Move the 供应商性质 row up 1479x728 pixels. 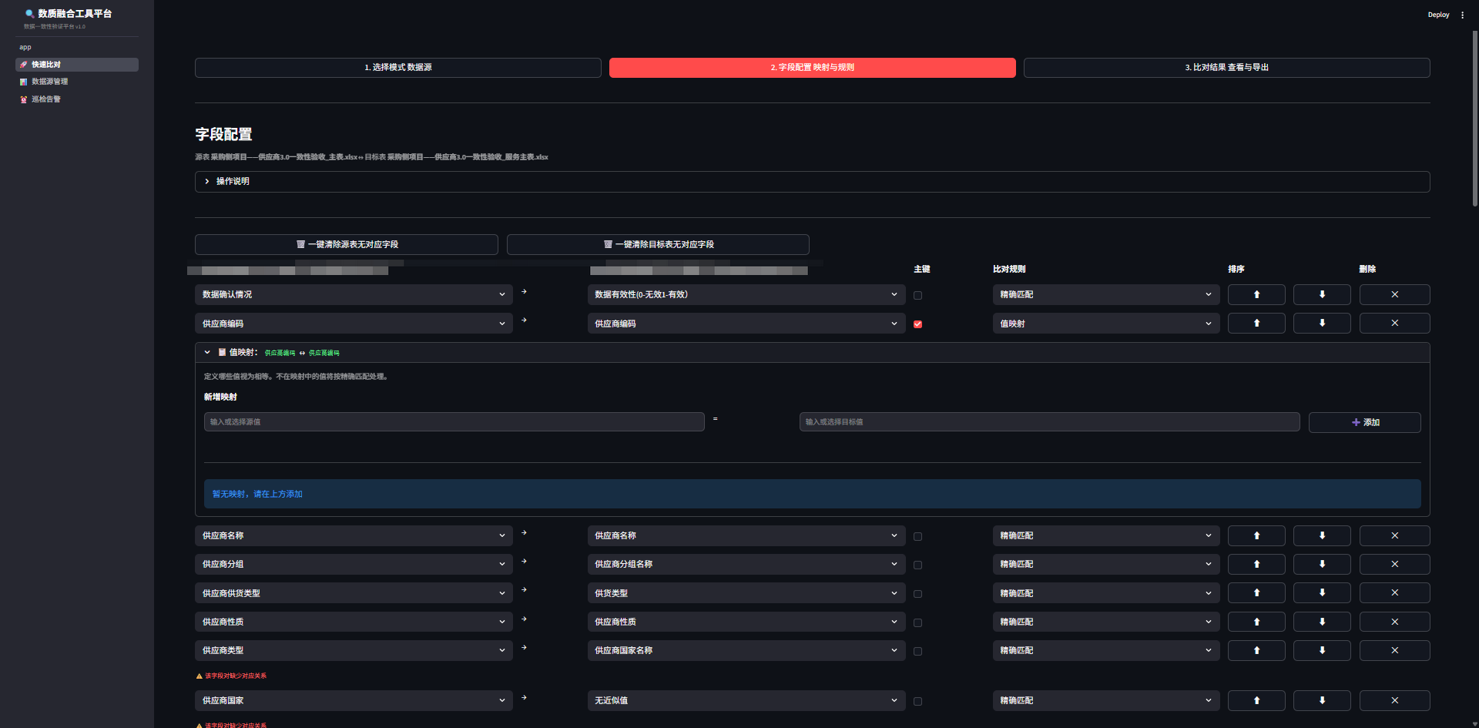tap(1256, 622)
